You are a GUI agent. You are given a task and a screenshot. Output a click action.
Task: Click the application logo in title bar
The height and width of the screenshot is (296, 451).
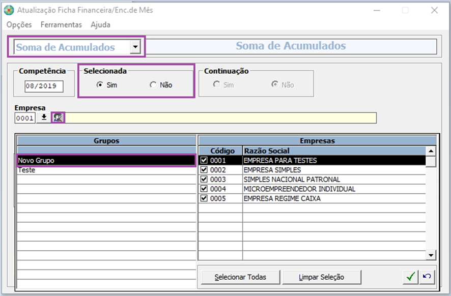coord(9,10)
